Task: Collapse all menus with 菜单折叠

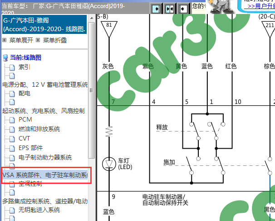Action: point(55,40)
